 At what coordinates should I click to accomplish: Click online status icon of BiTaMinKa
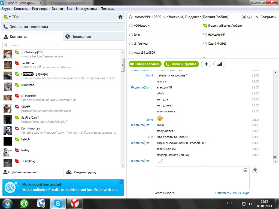pos(17,85)
